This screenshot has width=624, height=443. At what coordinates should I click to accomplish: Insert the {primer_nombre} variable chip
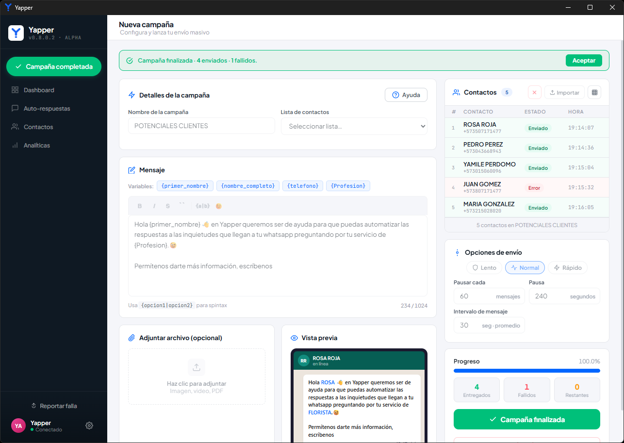pyautogui.click(x=185, y=186)
